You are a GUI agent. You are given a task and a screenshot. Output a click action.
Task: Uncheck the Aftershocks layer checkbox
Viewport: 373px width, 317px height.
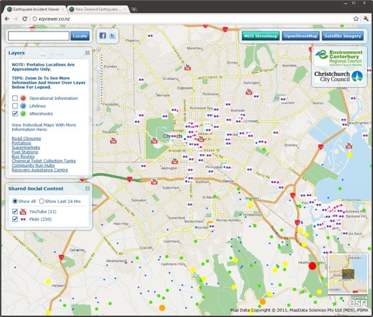(x=15, y=113)
